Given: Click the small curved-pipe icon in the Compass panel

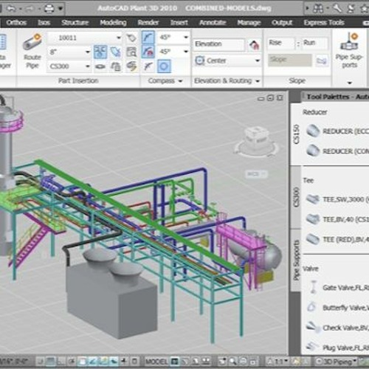Looking at the screenshot, I should pos(148,66).
